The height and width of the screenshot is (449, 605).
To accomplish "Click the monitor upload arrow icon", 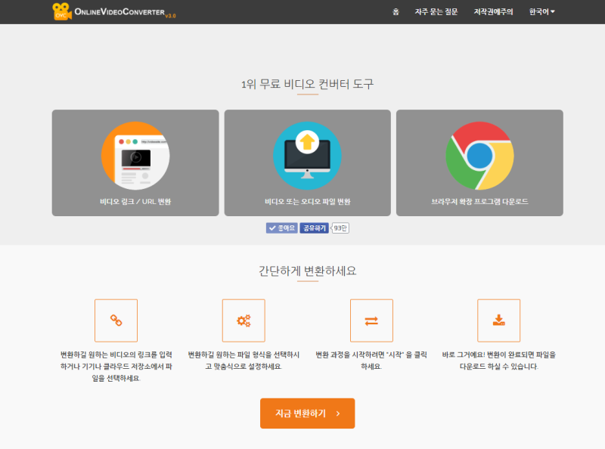I will (307, 156).
